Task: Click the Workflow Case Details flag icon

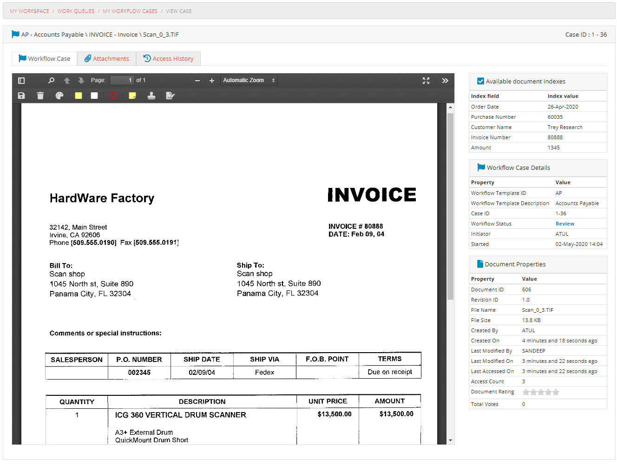Action: [481, 167]
